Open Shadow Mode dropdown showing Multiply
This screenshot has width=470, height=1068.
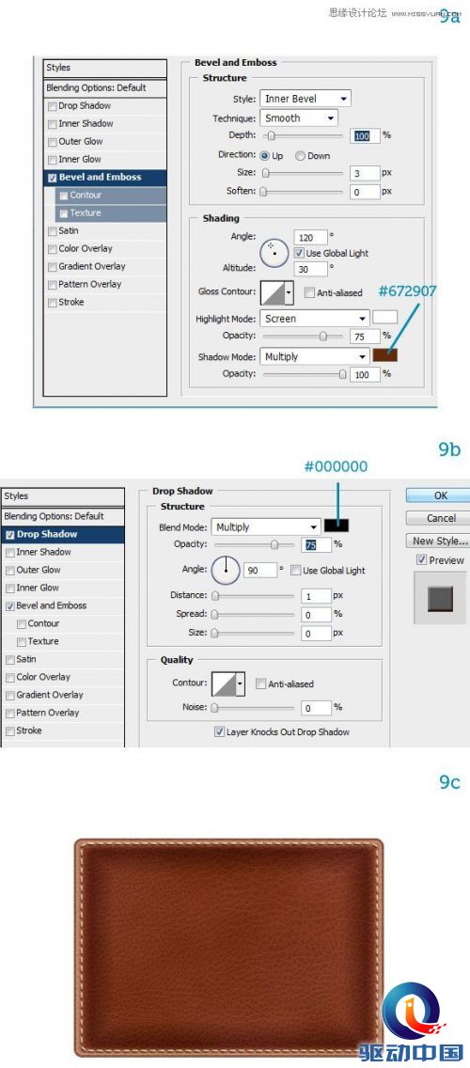pos(315,356)
